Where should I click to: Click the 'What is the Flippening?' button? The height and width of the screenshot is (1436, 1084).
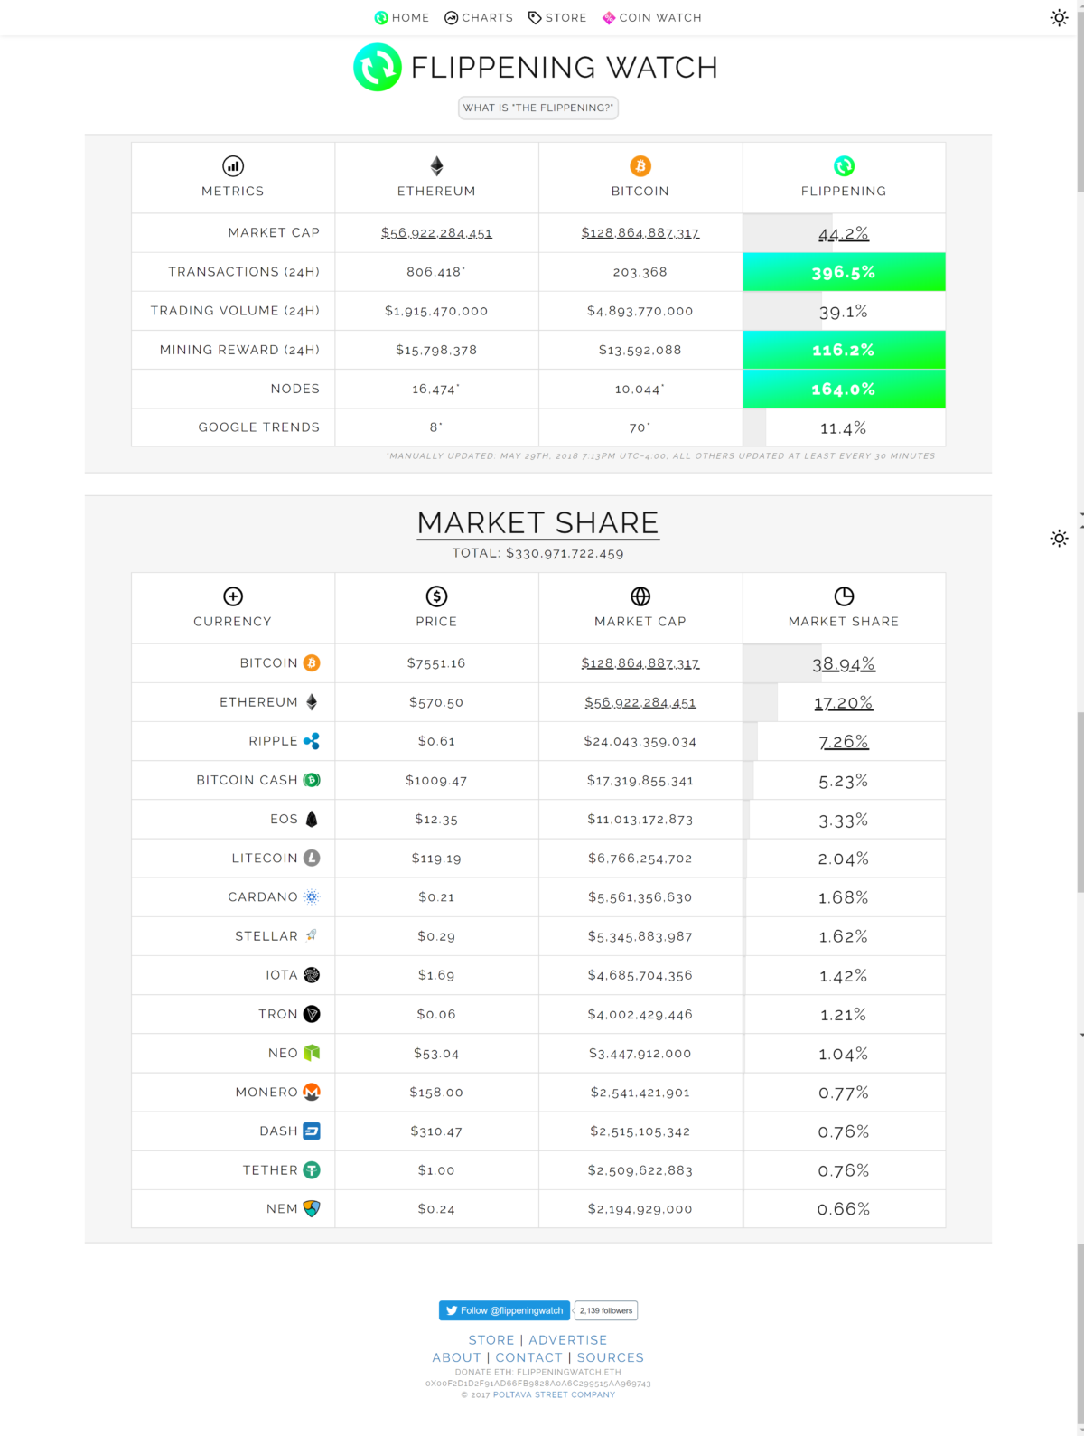tap(538, 108)
